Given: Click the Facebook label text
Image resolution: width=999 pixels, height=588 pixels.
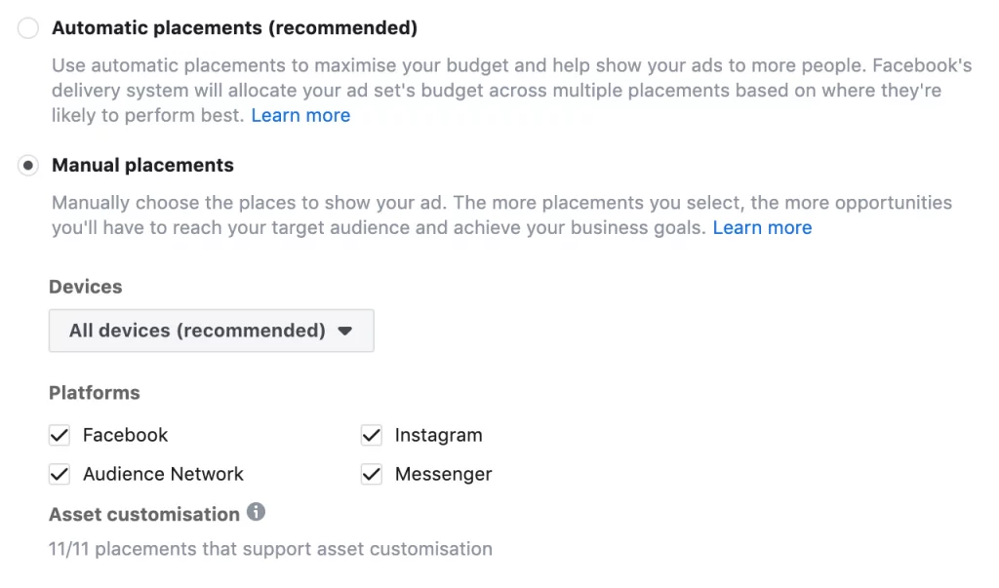Looking at the screenshot, I should pyautogui.click(x=125, y=435).
